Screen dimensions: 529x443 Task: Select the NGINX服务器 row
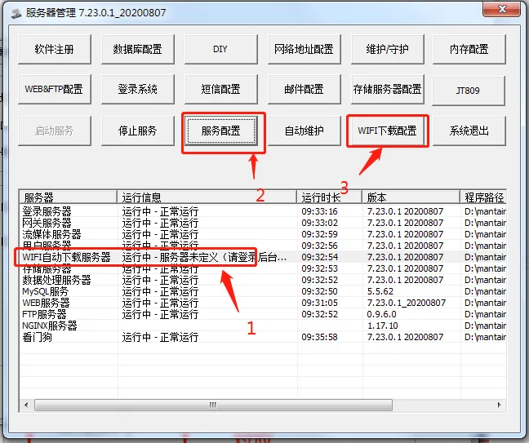pyautogui.click(x=263, y=326)
